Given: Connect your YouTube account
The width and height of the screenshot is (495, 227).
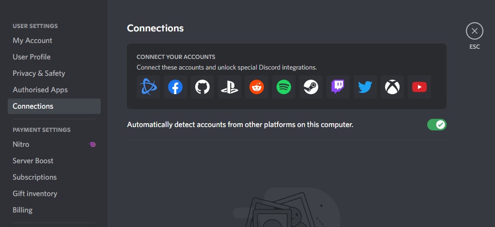Looking at the screenshot, I should [419, 87].
